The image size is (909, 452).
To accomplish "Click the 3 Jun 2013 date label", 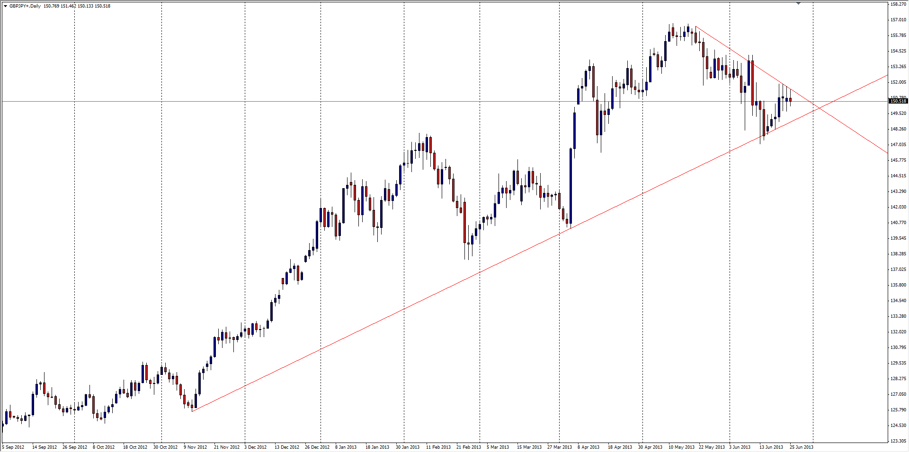I will tap(740, 447).
